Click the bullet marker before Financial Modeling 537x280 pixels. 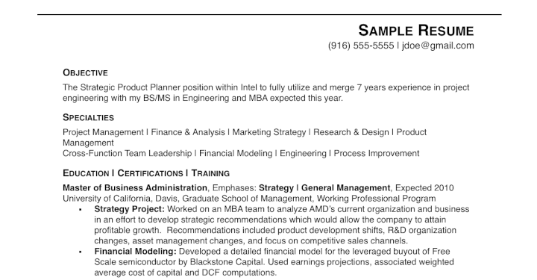81,252
